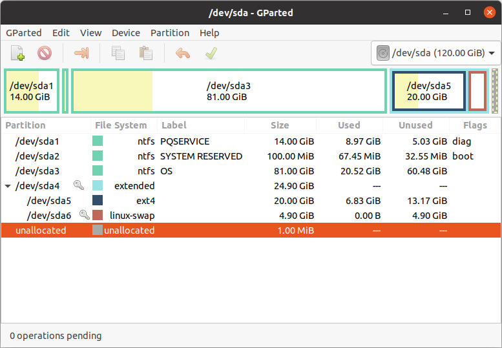This screenshot has width=502, height=348.
Task: Click the hard disk icon in device selector
Action: (x=383, y=53)
